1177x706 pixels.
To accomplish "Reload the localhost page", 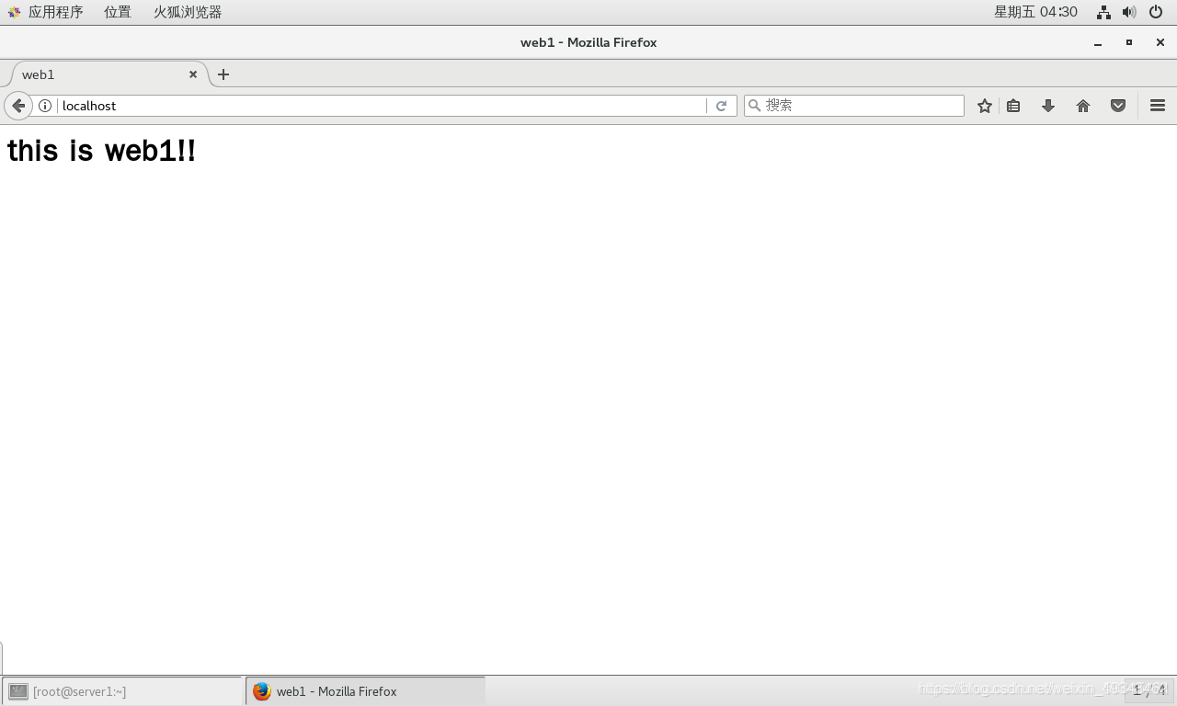I will [x=722, y=106].
